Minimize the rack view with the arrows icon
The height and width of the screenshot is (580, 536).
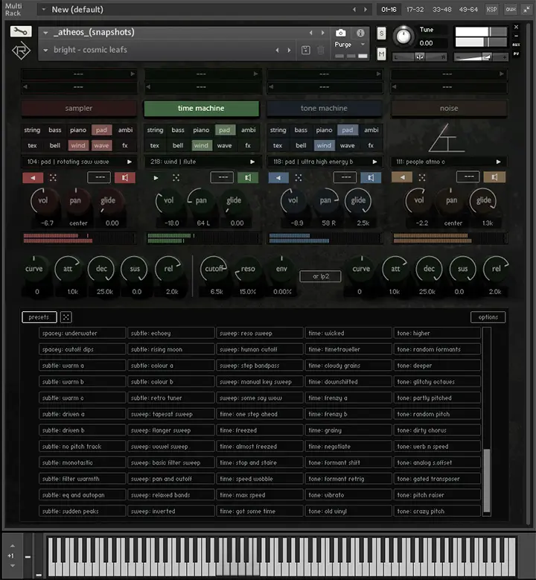click(x=526, y=9)
